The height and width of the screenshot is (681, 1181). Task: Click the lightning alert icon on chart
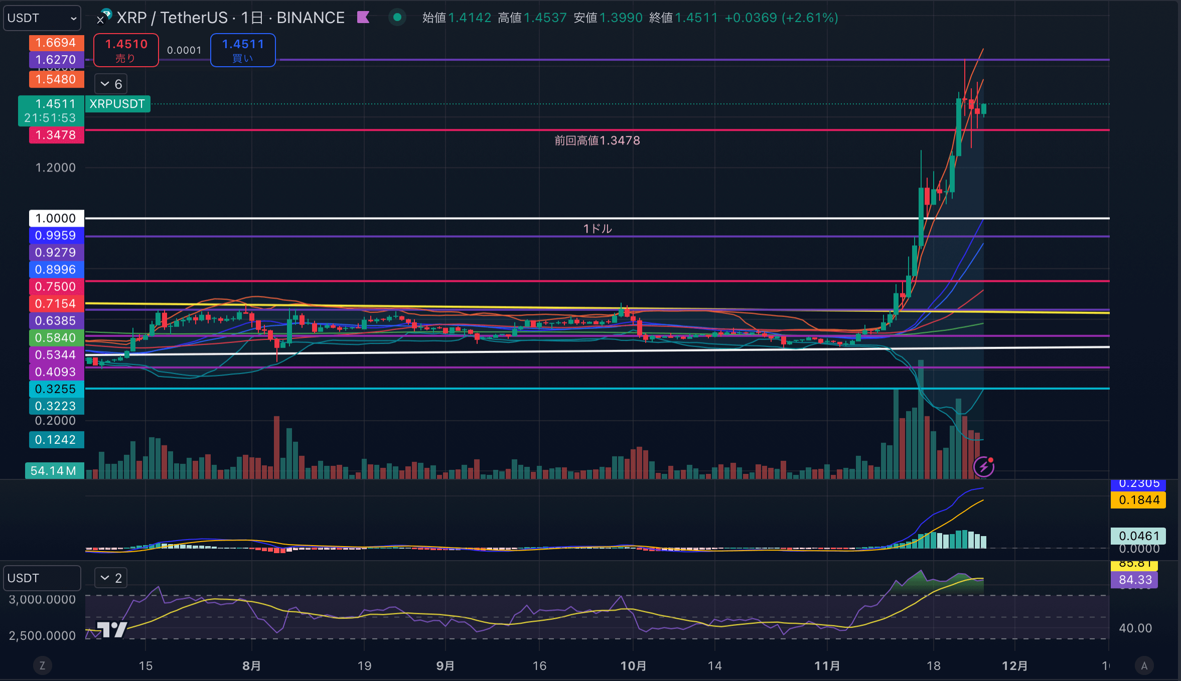tap(983, 467)
